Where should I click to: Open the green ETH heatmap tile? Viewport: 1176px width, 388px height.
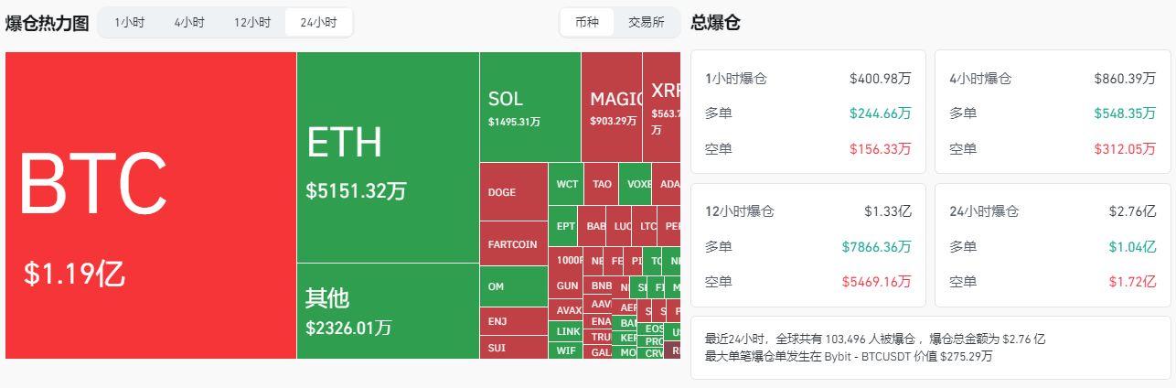[x=388, y=157]
